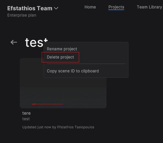This screenshot has height=143, width=163.
Task: Click the Enterprise plan label
Action: (22, 15)
